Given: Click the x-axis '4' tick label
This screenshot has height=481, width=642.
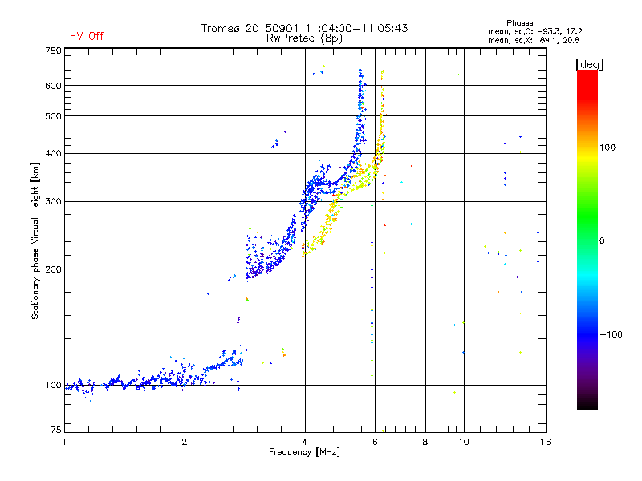Looking at the screenshot, I should [x=305, y=442].
